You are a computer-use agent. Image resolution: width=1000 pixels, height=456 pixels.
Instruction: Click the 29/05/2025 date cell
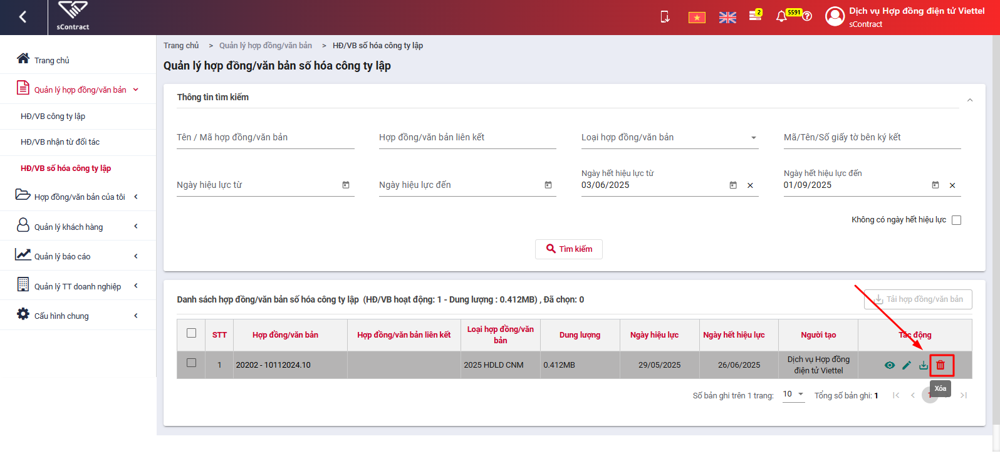point(659,365)
